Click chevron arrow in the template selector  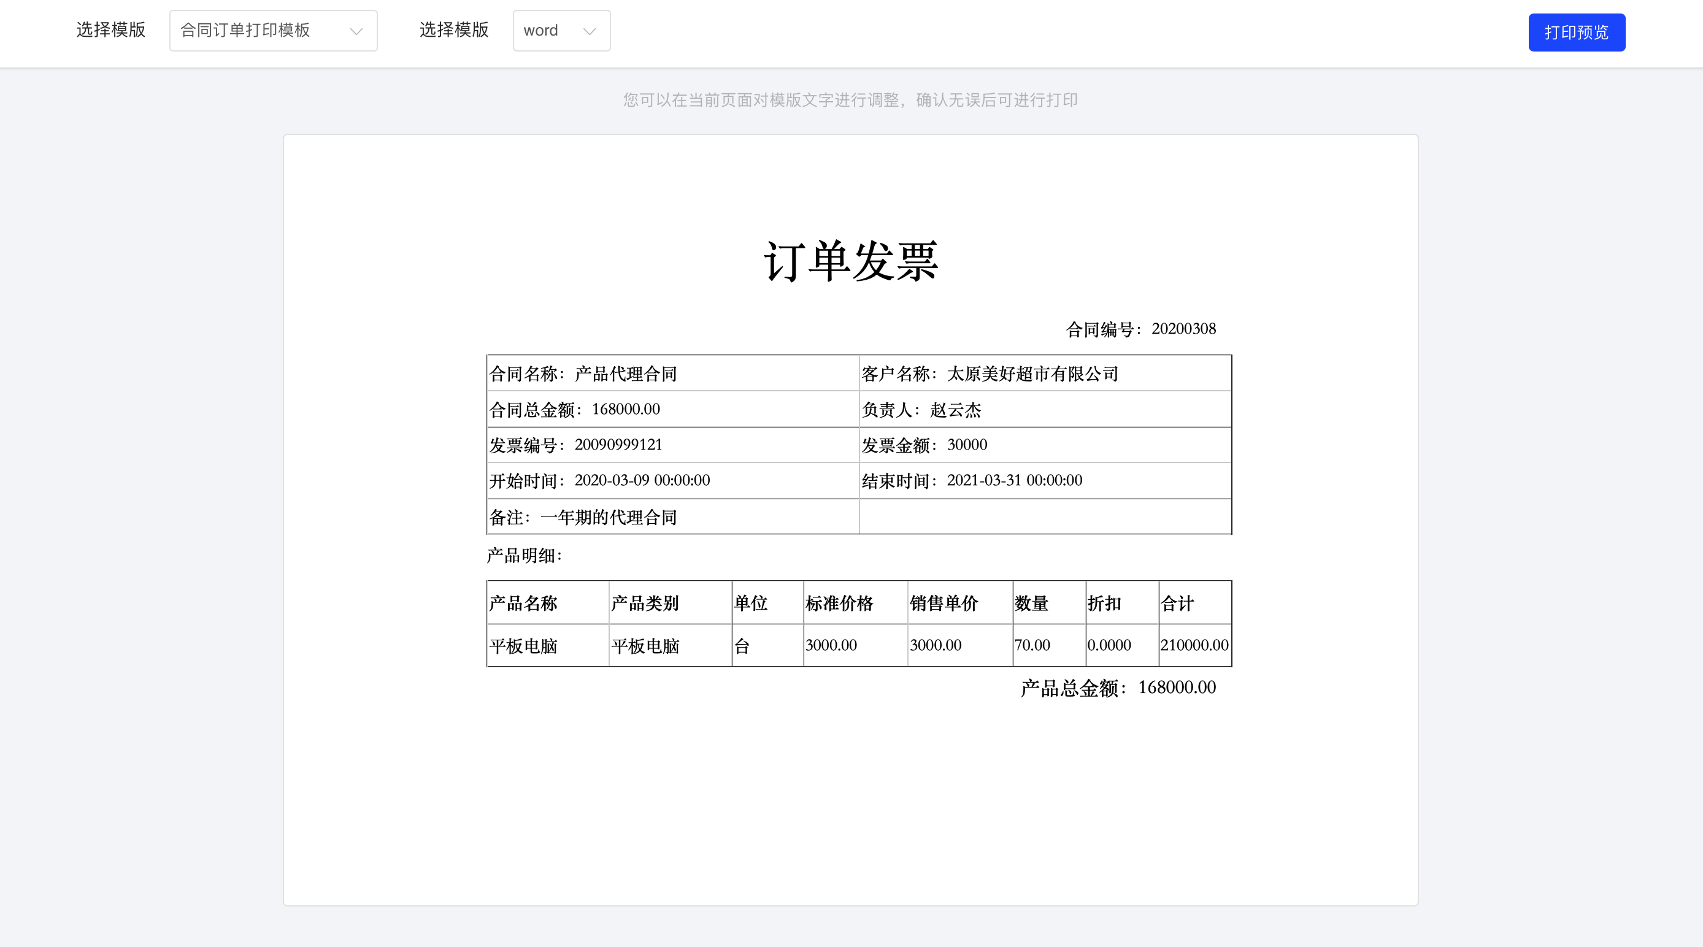click(356, 31)
